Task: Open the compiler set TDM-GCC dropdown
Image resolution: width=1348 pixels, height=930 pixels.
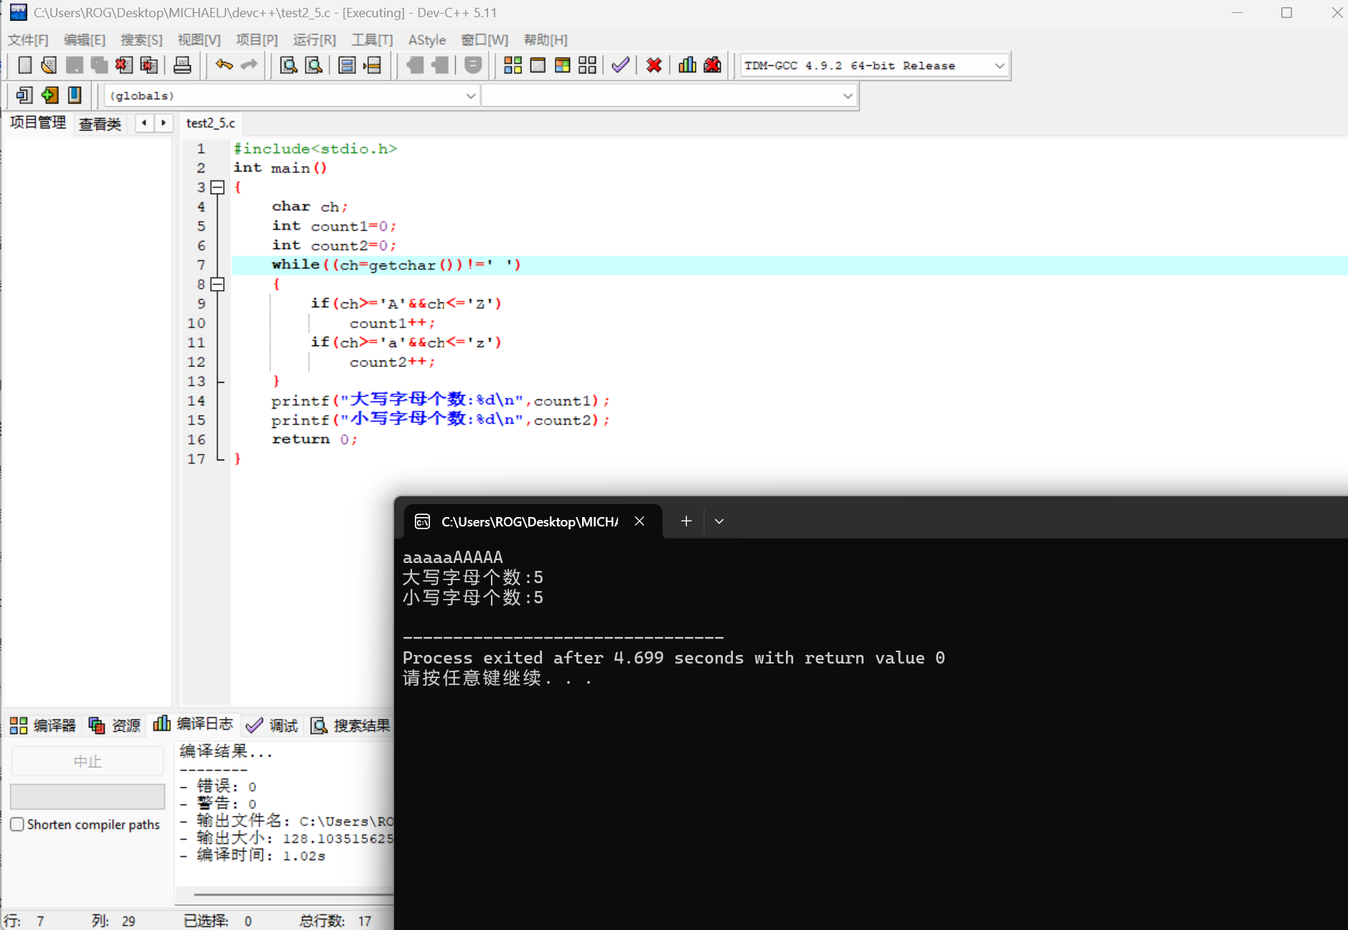Action: click(x=1000, y=65)
